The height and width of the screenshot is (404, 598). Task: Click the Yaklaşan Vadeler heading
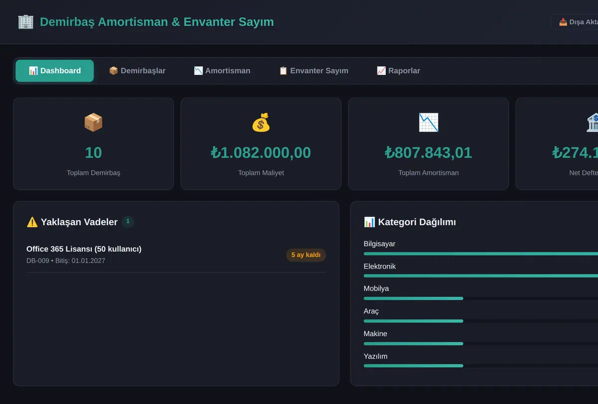click(x=79, y=222)
